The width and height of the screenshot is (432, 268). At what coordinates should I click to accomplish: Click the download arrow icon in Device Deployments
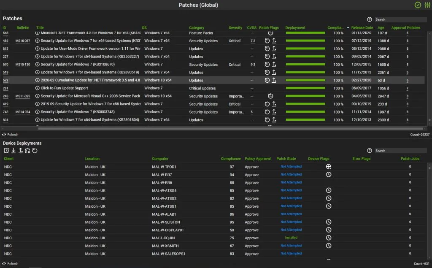tap(13, 151)
